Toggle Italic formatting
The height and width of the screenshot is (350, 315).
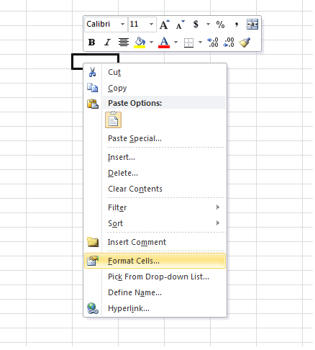tap(107, 42)
